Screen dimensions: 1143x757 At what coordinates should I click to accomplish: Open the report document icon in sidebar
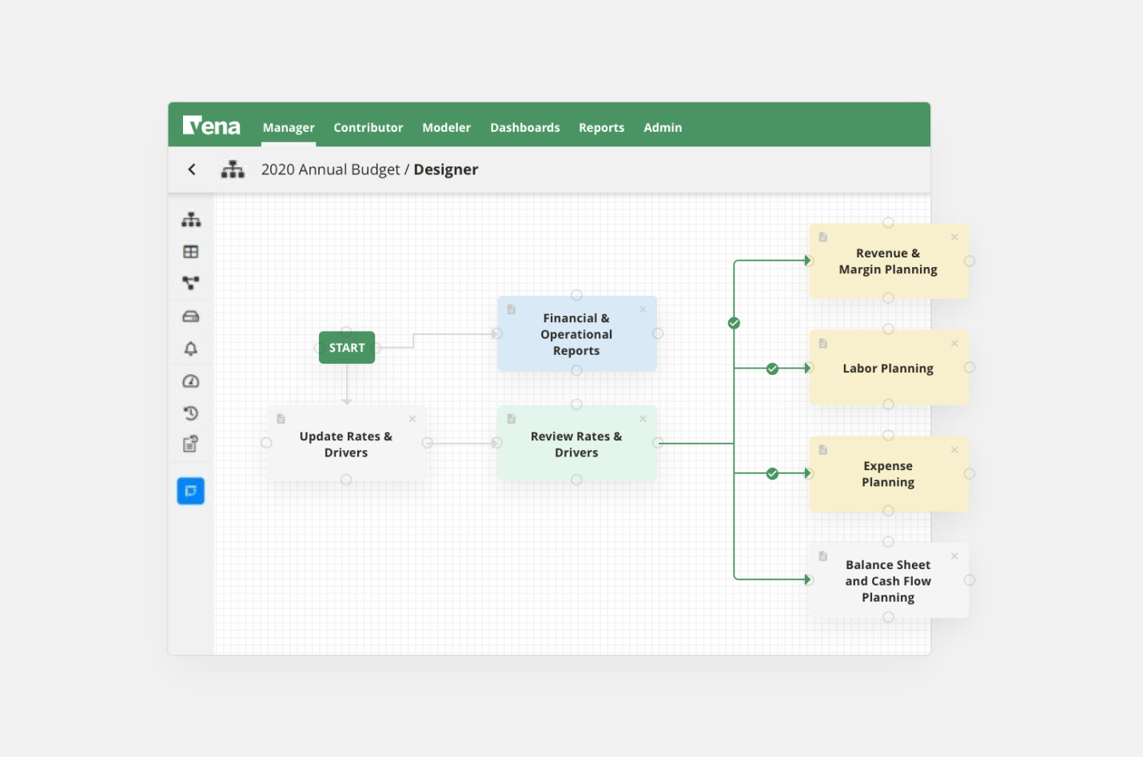(190, 443)
